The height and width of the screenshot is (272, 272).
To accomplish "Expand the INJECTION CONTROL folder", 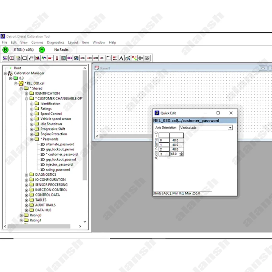I will coord(26,190).
